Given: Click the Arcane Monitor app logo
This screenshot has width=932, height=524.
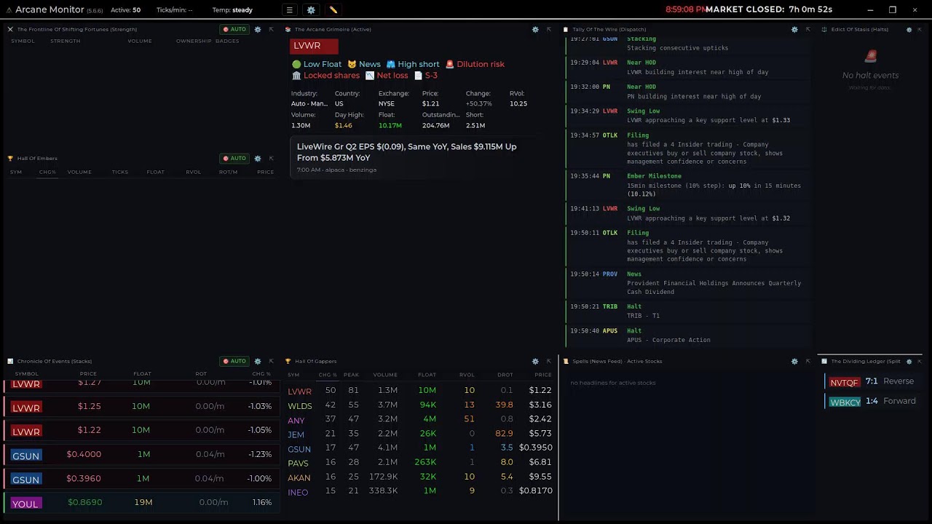Looking at the screenshot, I should tap(9, 10).
